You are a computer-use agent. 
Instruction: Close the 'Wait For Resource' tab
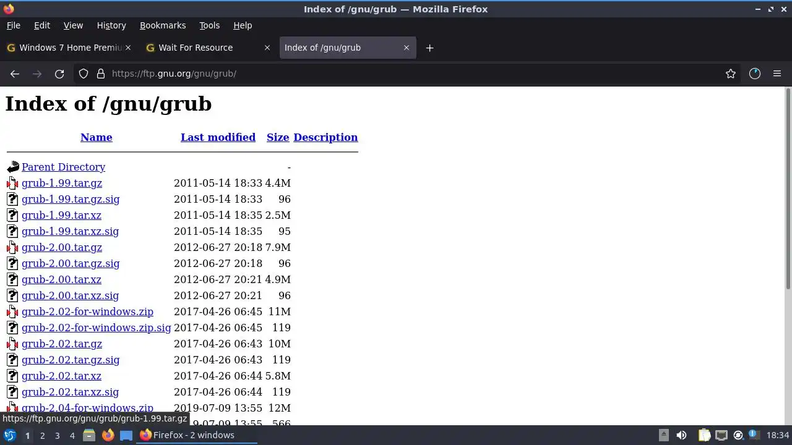pyautogui.click(x=267, y=48)
